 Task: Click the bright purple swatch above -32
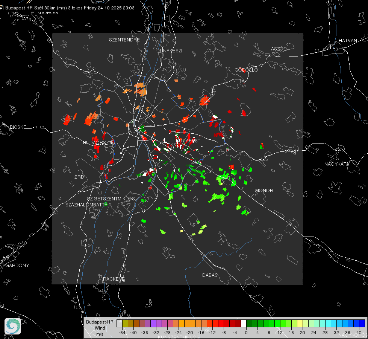[153, 324]
